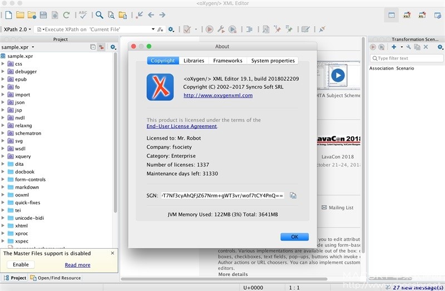
Task: Open Project panel settings gear
Action: click(113, 47)
